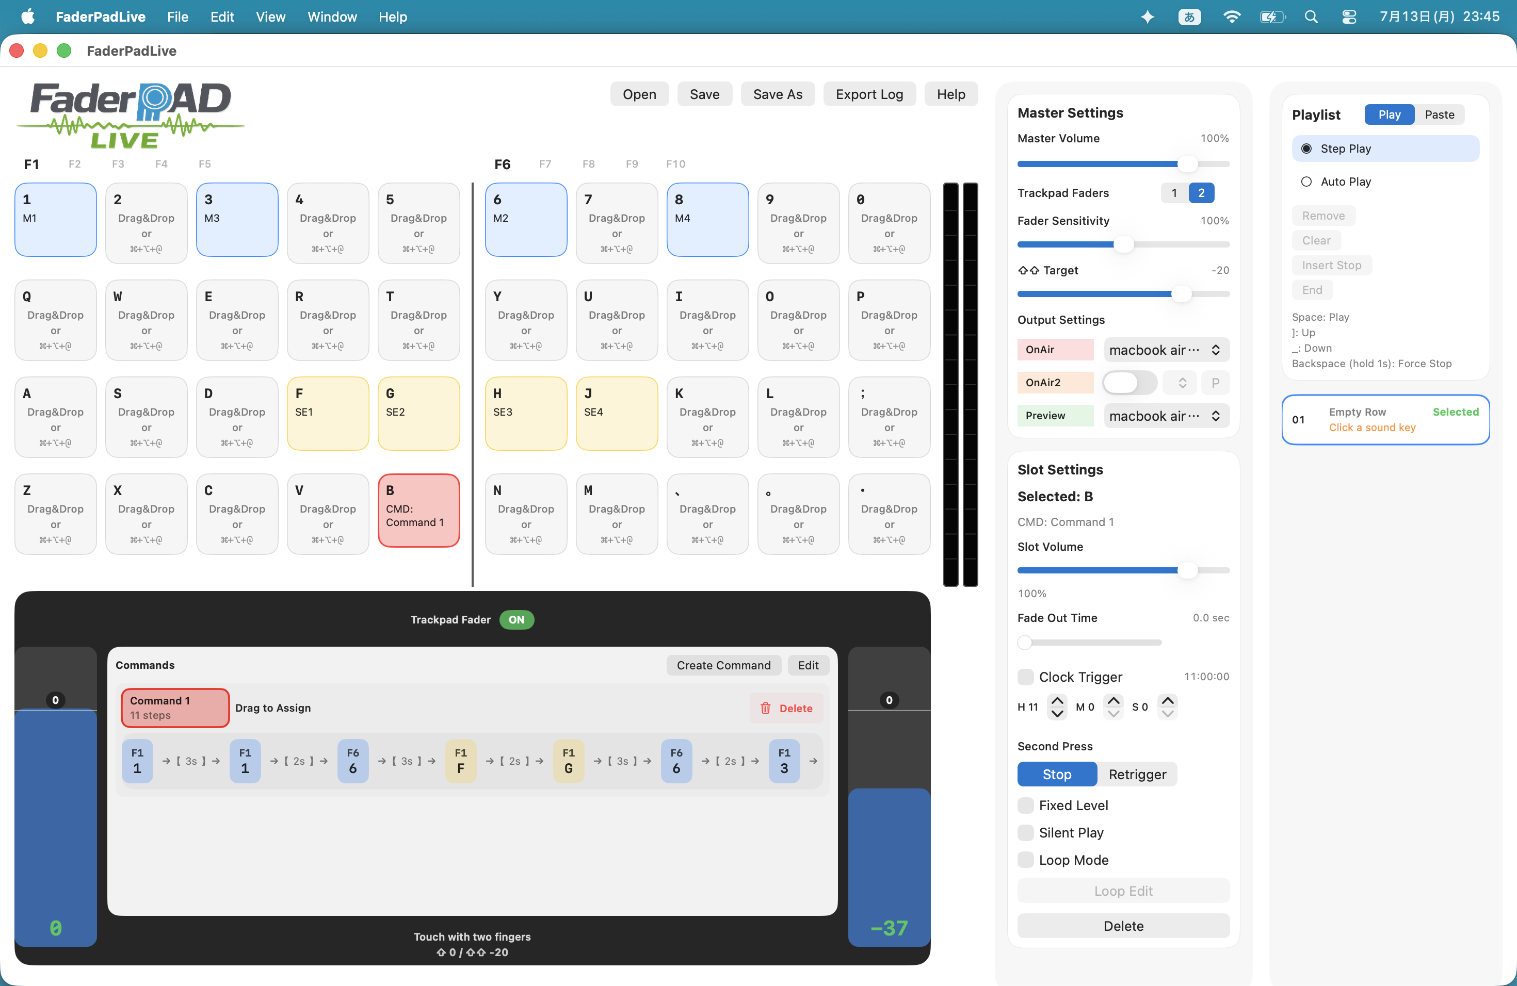Trigger pad 8 with M4
This screenshot has height=986, width=1517.
coord(707,220)
